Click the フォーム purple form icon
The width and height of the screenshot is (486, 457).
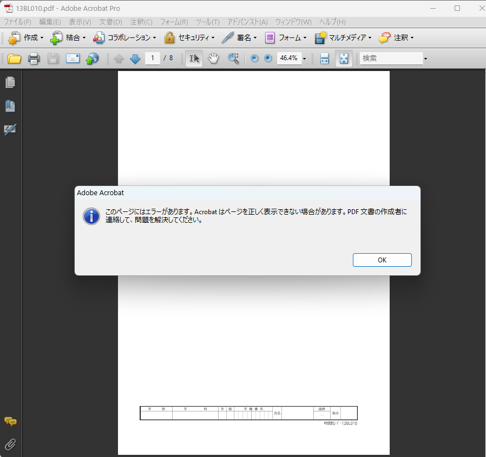pyautogui.click(x=270, y=38)
